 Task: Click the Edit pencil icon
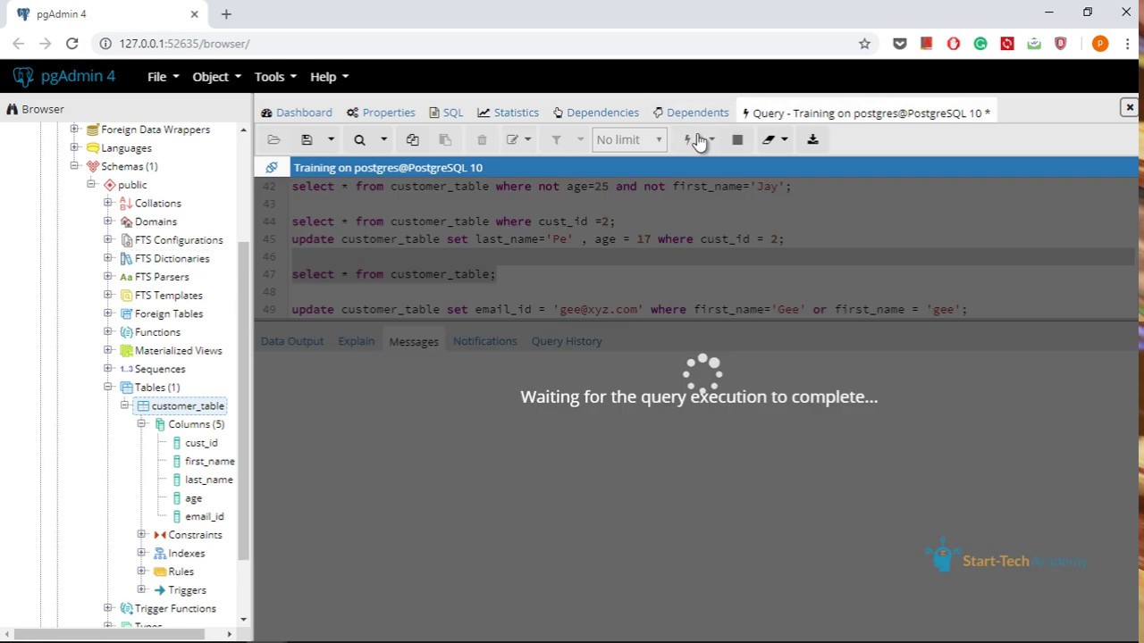[512, 139]
